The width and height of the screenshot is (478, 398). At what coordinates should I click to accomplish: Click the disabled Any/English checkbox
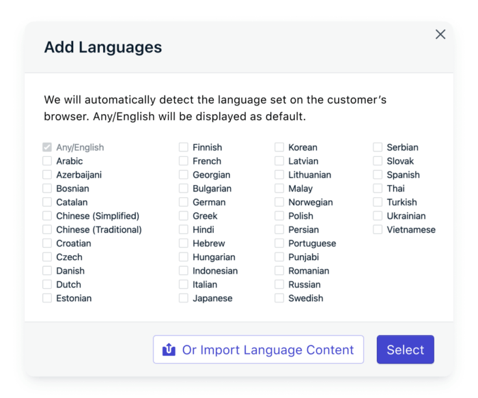point(47,147)
